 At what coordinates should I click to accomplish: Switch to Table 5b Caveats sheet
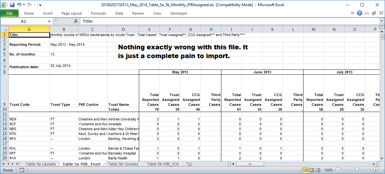[x=123, y=164]
